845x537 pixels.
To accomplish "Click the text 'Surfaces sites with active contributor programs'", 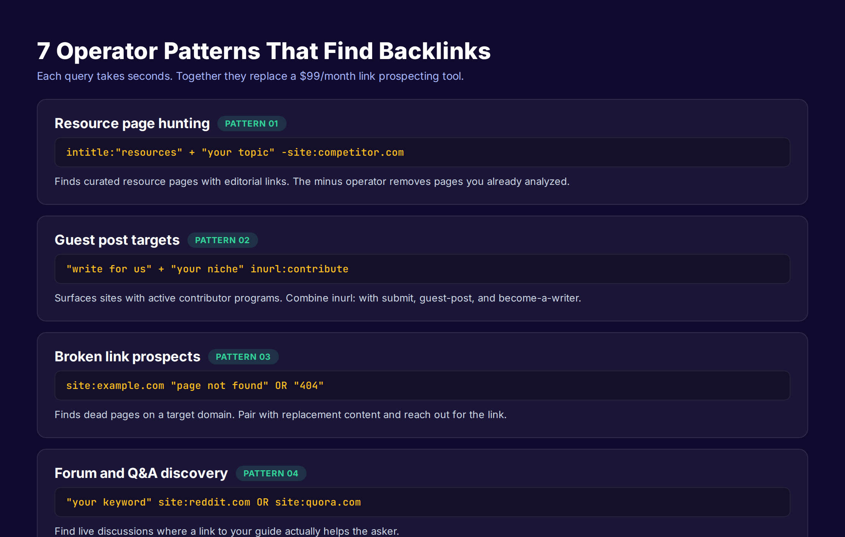I will click(x=169, y=298).
